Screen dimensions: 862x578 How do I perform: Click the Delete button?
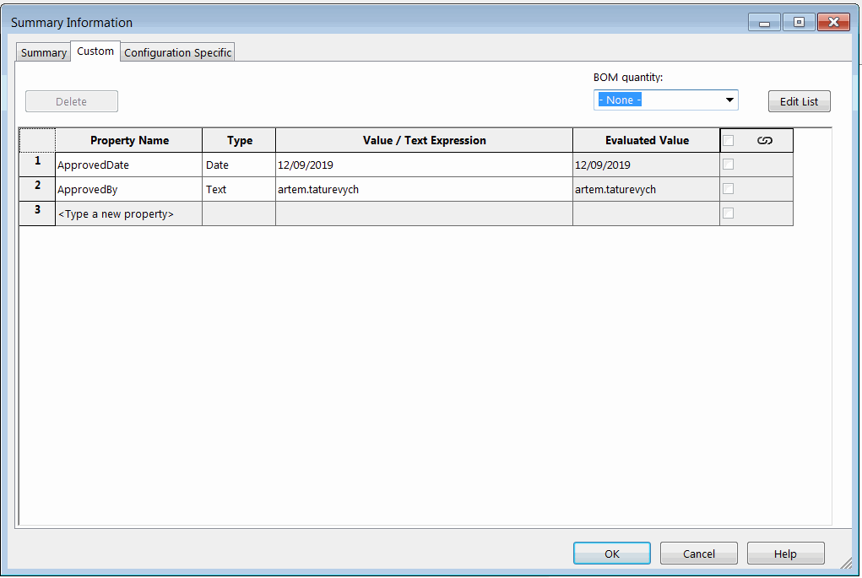(x=71, y=100)
